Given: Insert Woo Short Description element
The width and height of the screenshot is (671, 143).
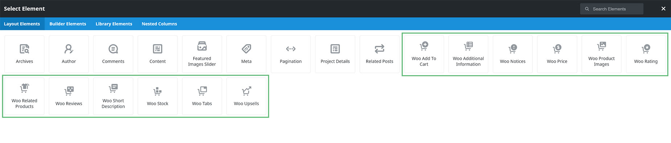Looking at the screenshot, I should [x=113, y=96].
